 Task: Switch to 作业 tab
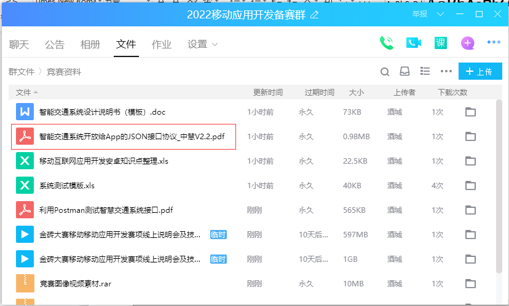pos(162,44)
